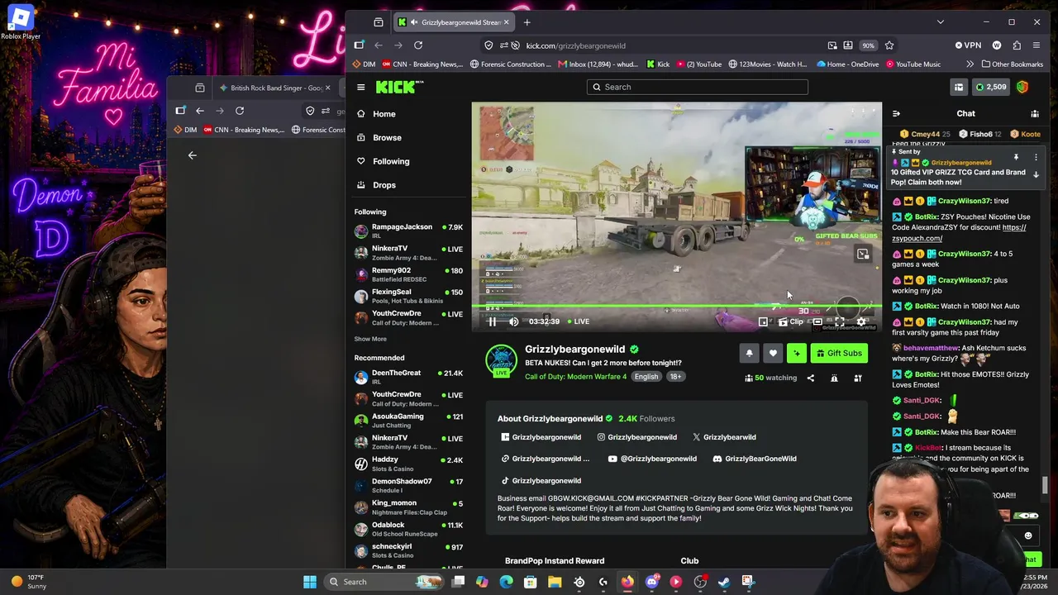
Task: Open Odablock's recommended channel
Action: click(x=409, y=529)
